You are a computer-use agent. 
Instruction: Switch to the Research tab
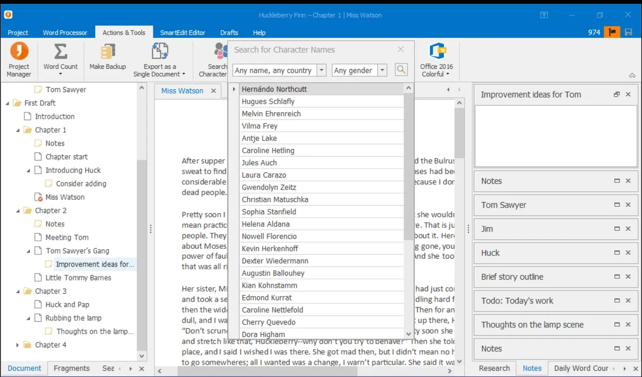[494, 369]
